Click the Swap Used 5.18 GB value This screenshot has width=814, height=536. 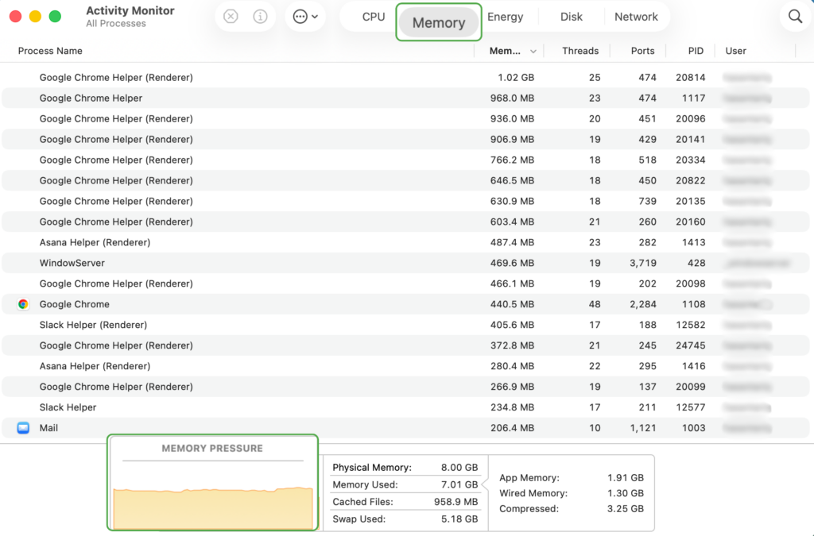point(459,519)
